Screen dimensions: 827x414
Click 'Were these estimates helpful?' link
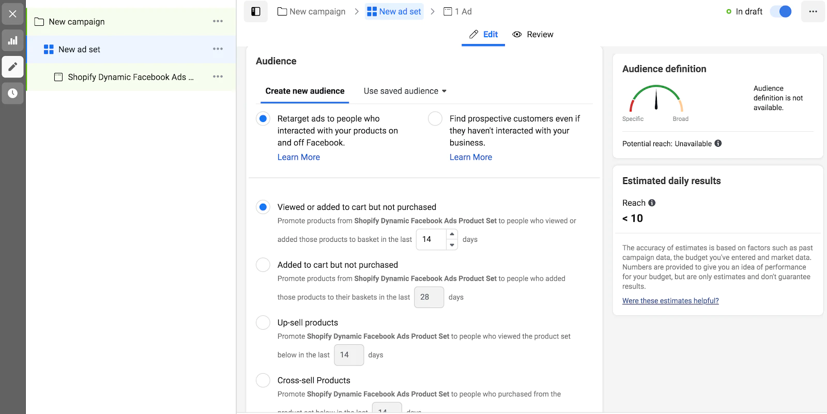click(x=670, y=301)
